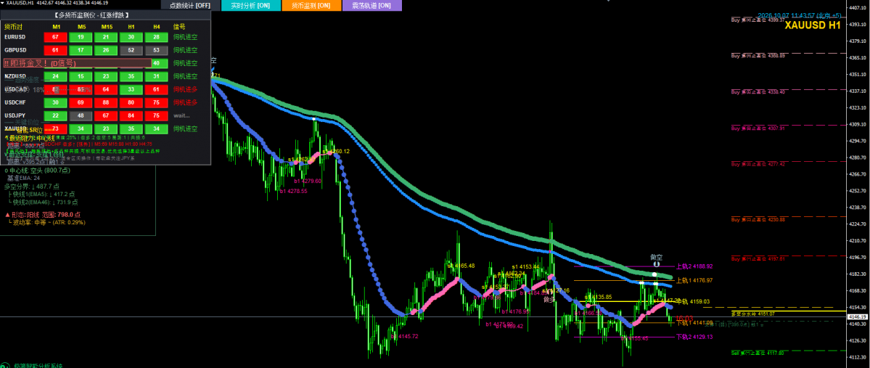Click USDJPY H1 cell 84
Screen dimensions: 870x368
point(131,115)
